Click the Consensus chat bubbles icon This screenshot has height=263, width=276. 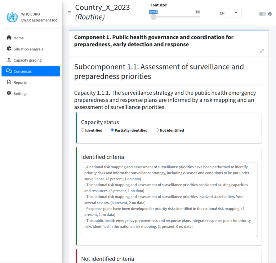point(9,71)
